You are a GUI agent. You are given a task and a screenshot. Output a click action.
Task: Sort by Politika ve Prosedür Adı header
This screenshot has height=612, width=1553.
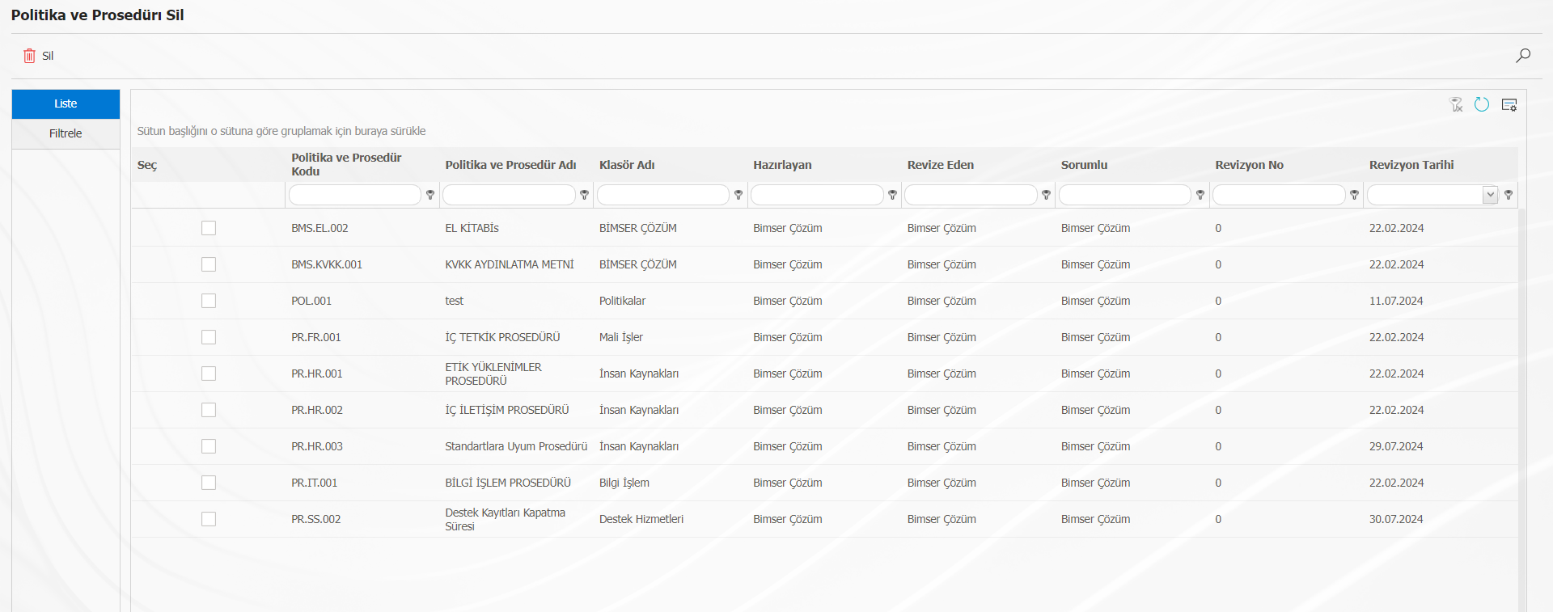tap(510, 164)
